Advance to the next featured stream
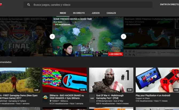 pos(123,36)
